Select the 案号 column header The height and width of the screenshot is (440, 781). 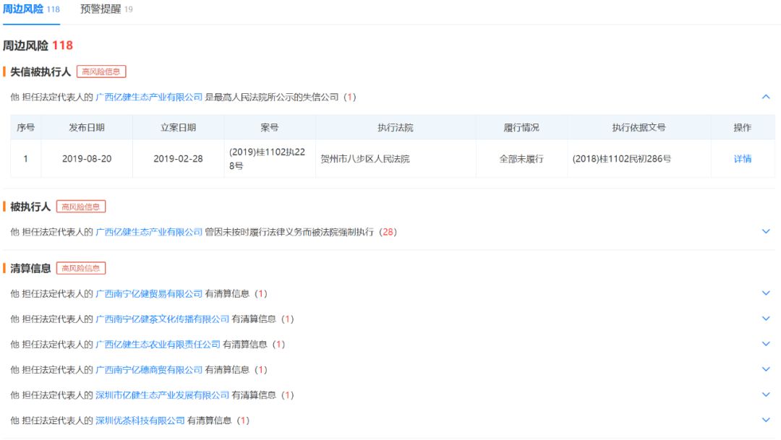(x=270, y=127)
